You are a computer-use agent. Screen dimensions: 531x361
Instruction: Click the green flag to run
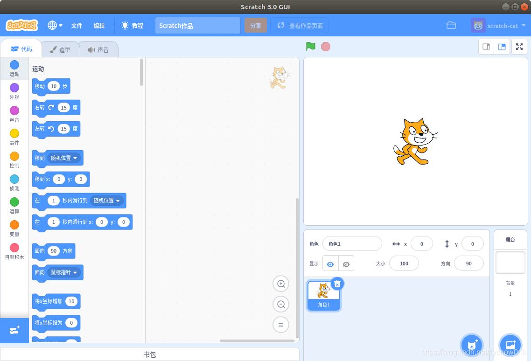point(311,46)
